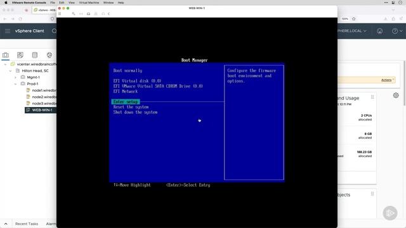
Task: Select the vcenter.wiredbraincoffee tree item
Action: 36,64
